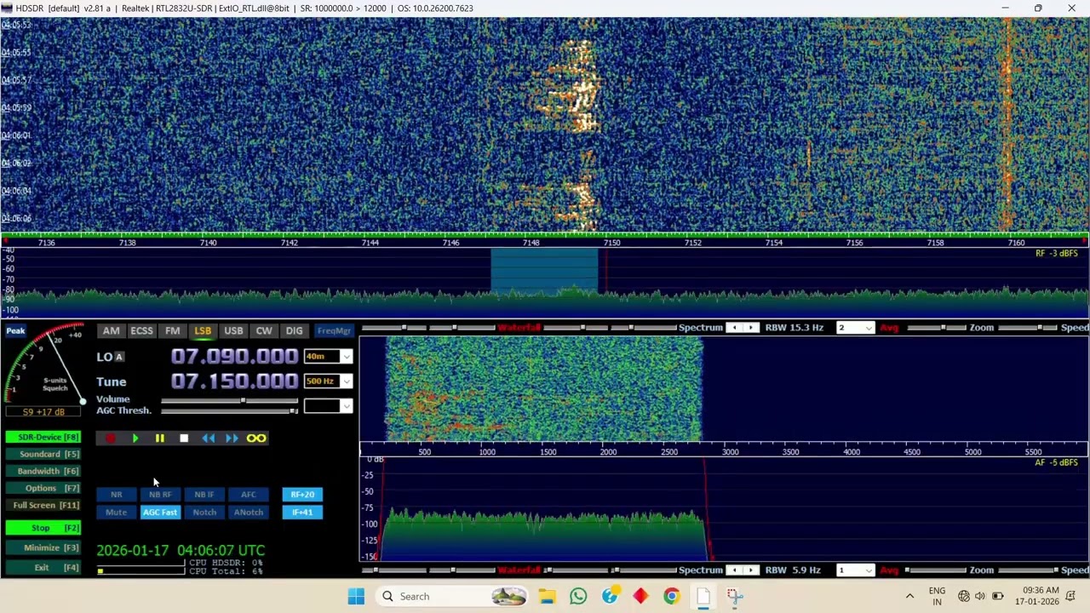Screen dimensions: 1090x613
Task: Open the blank document app on taskbar
Action: point(703,596)
